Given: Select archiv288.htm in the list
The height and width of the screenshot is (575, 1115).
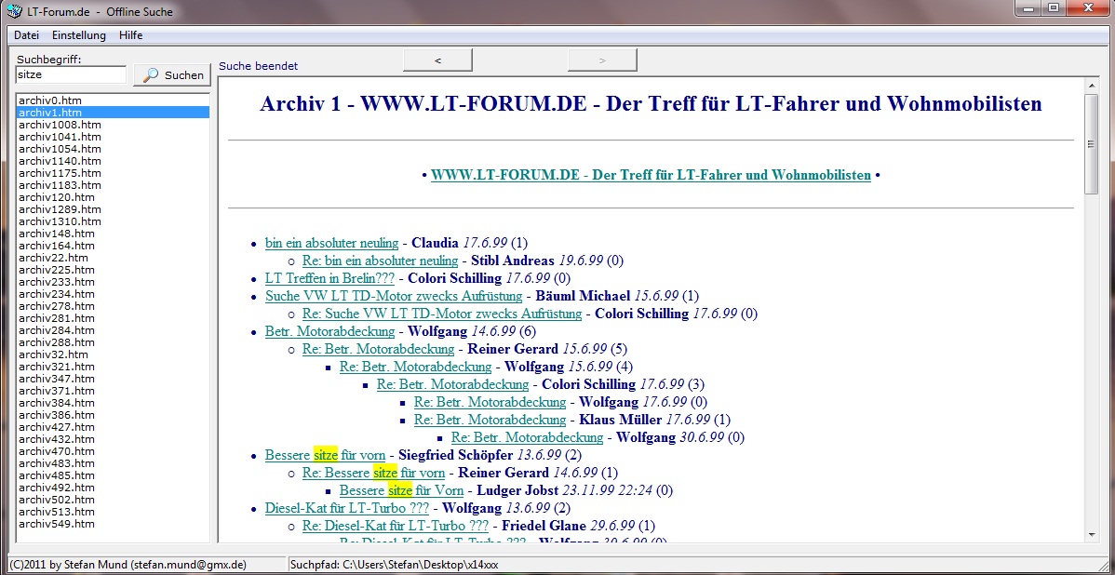Looking at the screenshot, I should (x=113, y=341).
